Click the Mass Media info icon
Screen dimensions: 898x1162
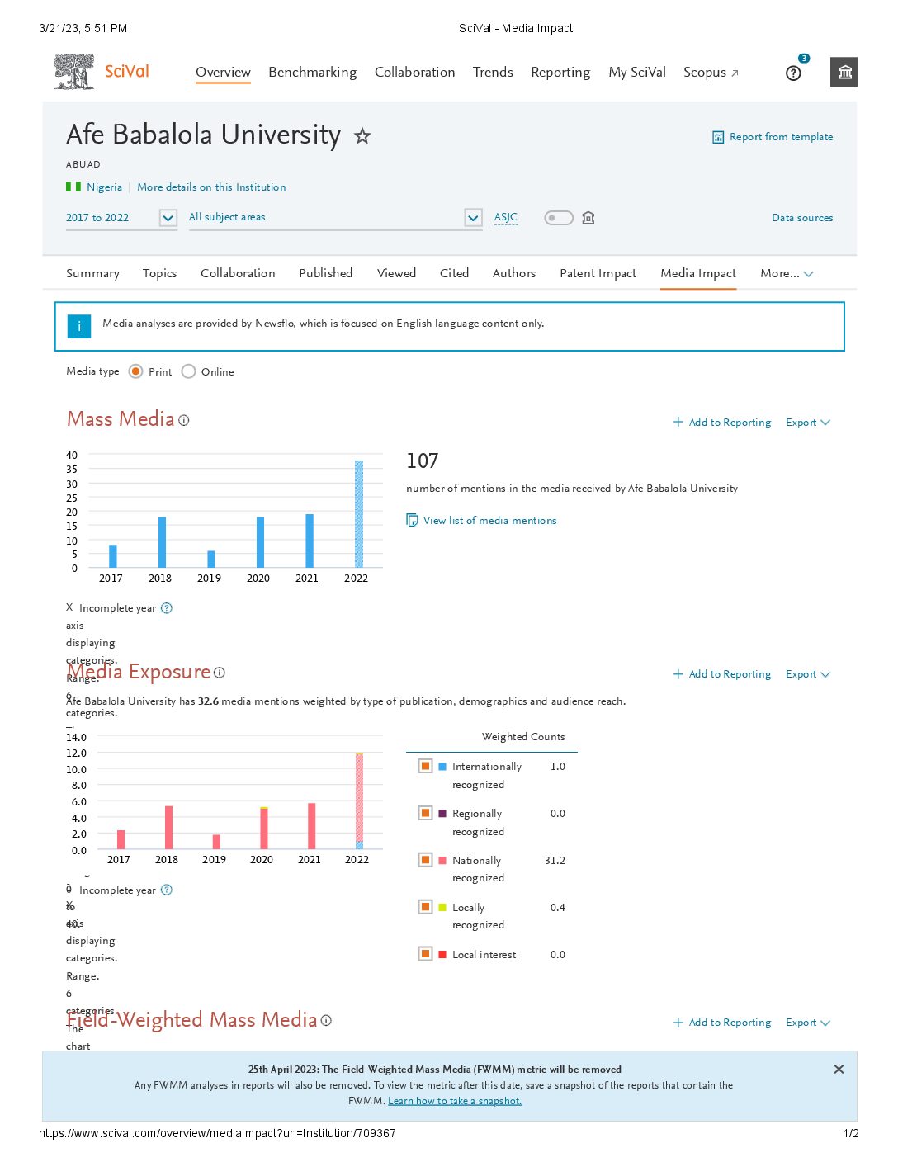[184, 420]
